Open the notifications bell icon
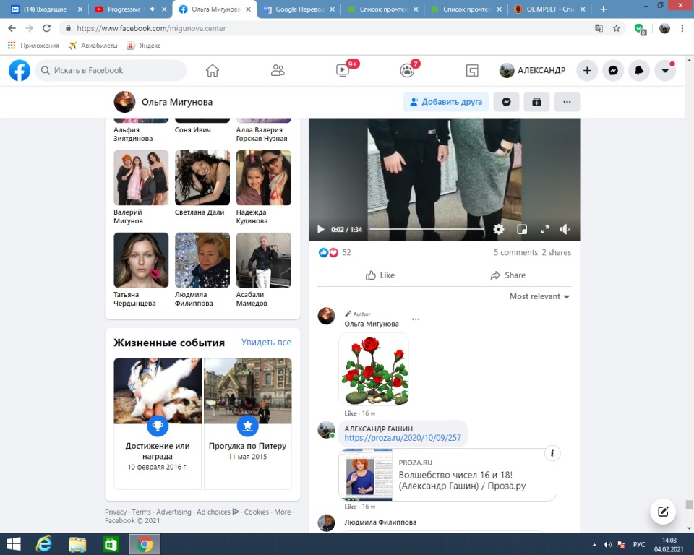This screenshot has width=694, height=555. coord(639,70)
